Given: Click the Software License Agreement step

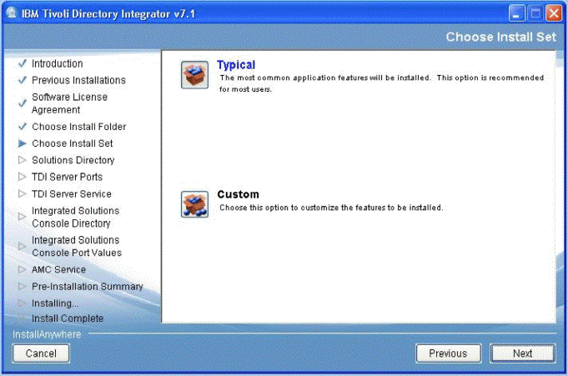Looking at the screenshot, I should tap(69, 103).
